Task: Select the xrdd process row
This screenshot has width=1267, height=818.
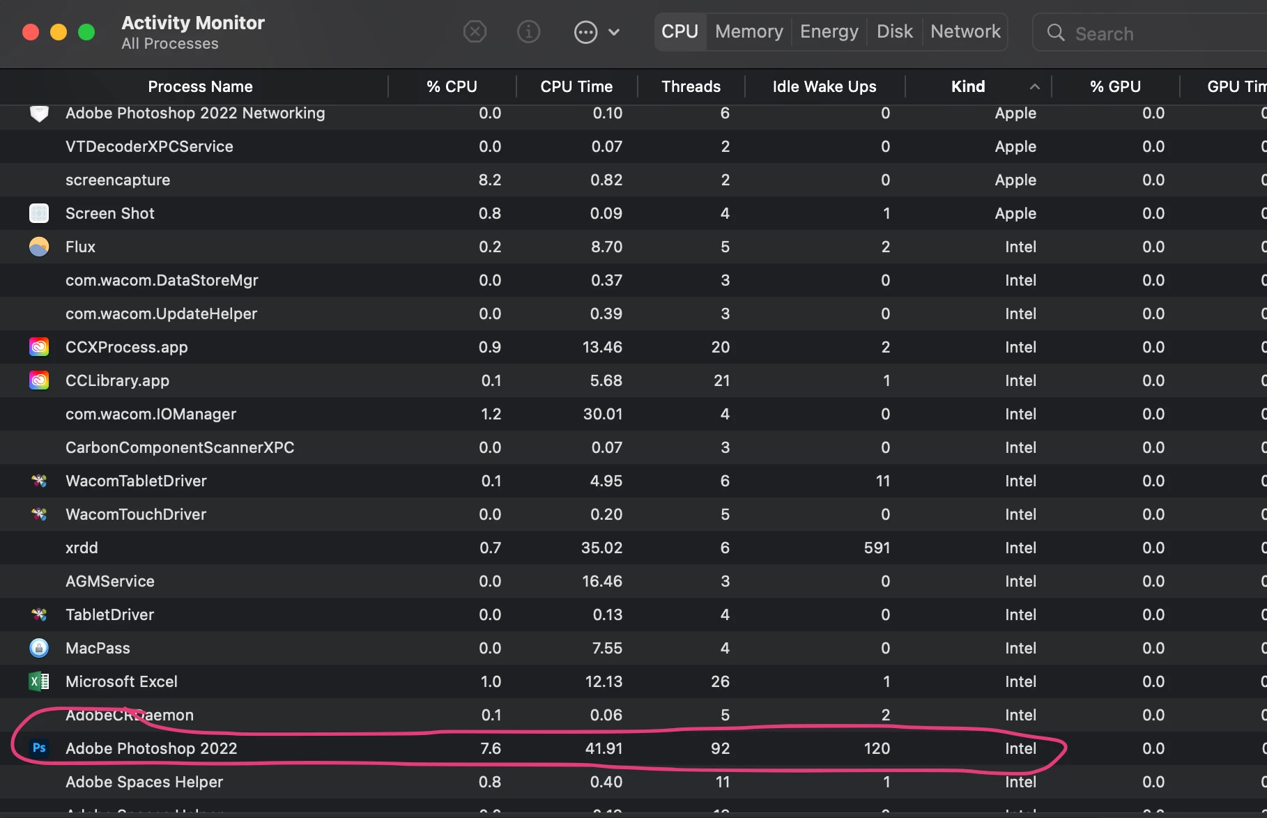Action: click(x=633, y=548)
